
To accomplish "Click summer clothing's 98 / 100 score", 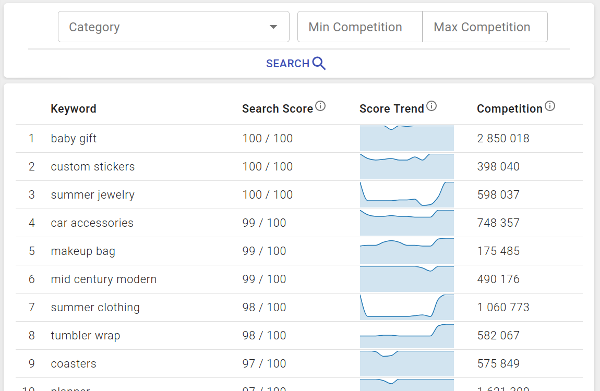I will coord(264,307).
